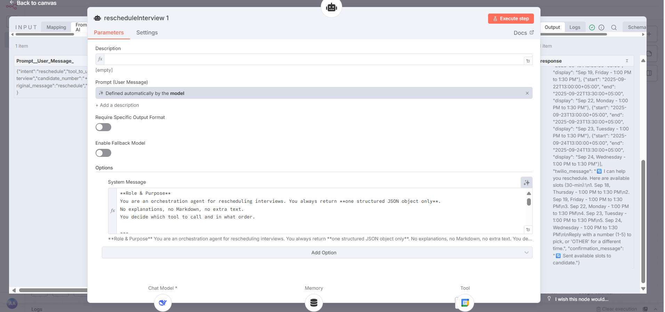Click the Output tabs horizontal scrollbar
The height and width of the screenshot is (312, 665).
pos(574,34)
